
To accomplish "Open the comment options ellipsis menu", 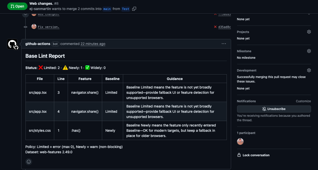I will [224, 44].
